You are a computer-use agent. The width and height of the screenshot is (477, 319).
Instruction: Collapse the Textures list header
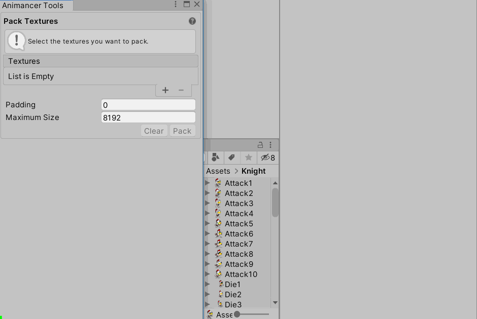pyautogui.click(x=100, y=61)
